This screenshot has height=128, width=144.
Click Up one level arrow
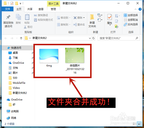[21, 38]
